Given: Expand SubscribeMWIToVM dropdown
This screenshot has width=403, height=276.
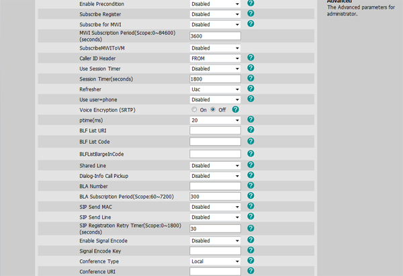Looking at the screenshot, I should 215,48.
